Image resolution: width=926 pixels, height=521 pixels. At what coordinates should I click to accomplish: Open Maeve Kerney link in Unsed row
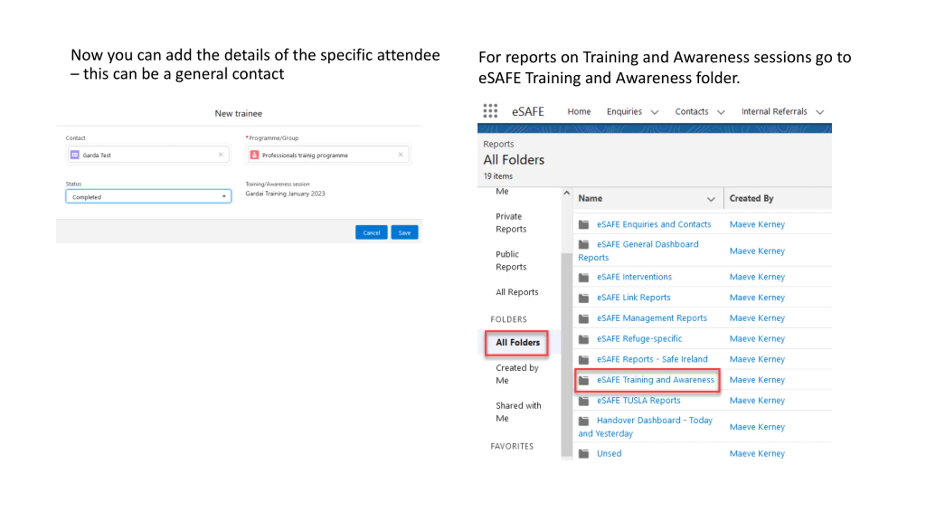tap(757, 453)
